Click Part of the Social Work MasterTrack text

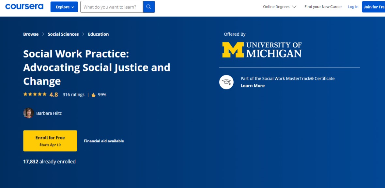pyautogui.click(x=287, y=79)
